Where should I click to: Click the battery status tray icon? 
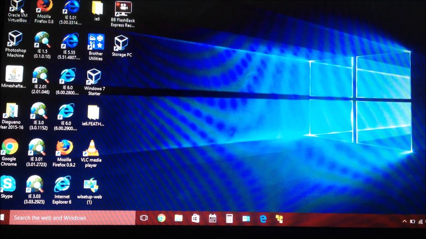pyautogui.click(x=412, y=221)
